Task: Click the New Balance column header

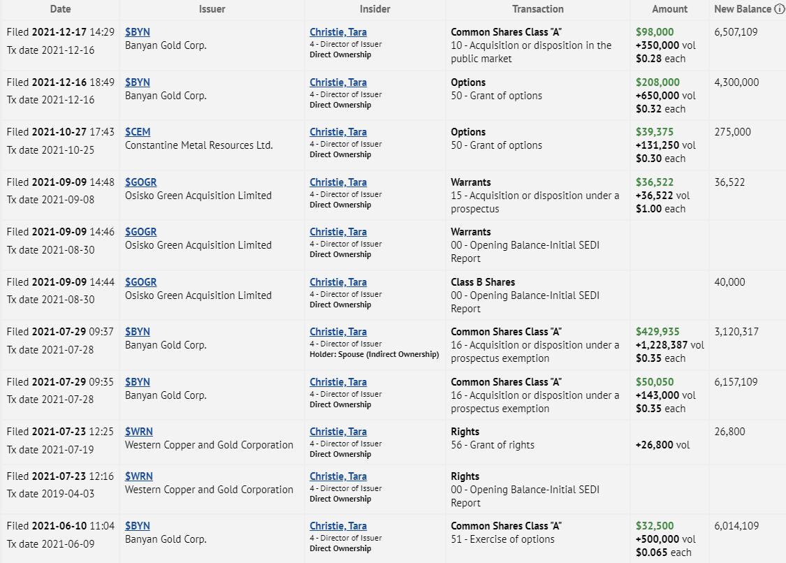Action: pos(743,9)
